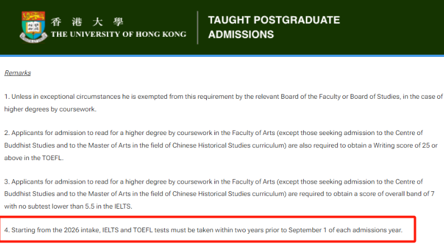Click the Chinese name 香港大學 in header
Screen dimensions: 444x246
pos(87,22)
